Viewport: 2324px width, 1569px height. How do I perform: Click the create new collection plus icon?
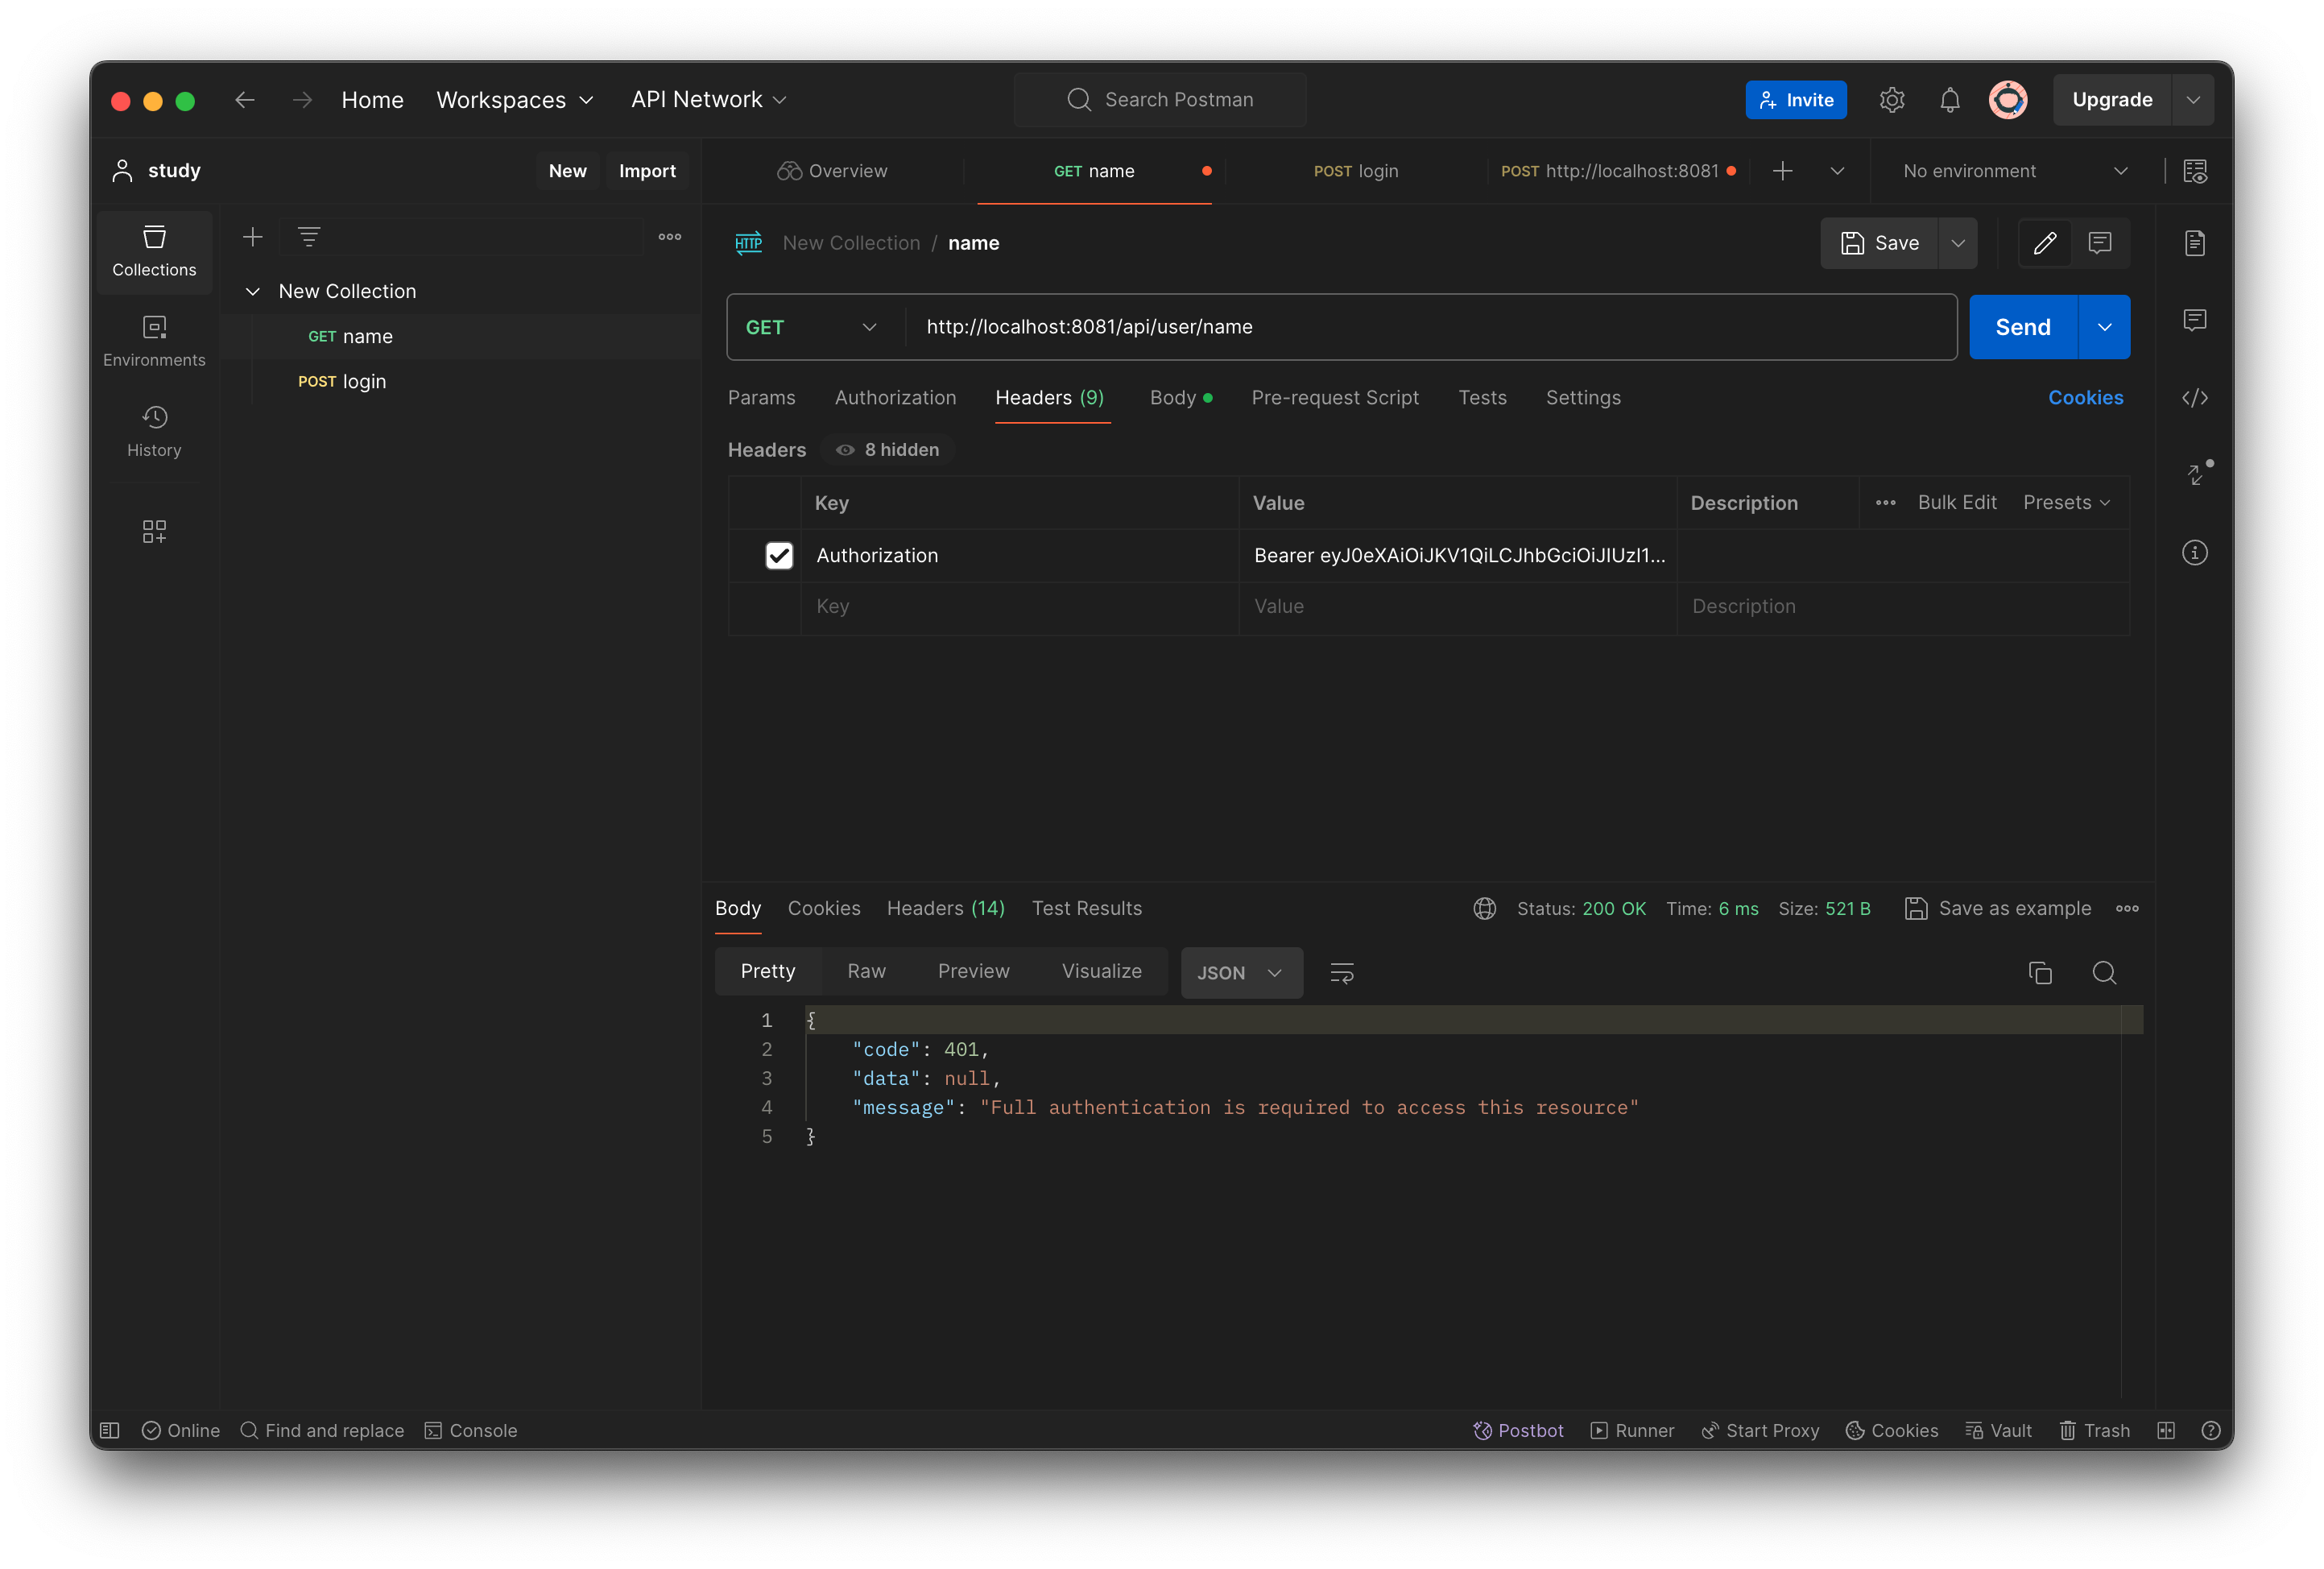[253, 237]
